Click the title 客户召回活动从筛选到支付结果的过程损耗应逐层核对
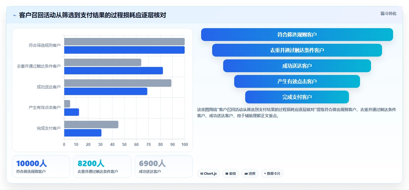Screen dimensions: 409x190 pos(92,15)
